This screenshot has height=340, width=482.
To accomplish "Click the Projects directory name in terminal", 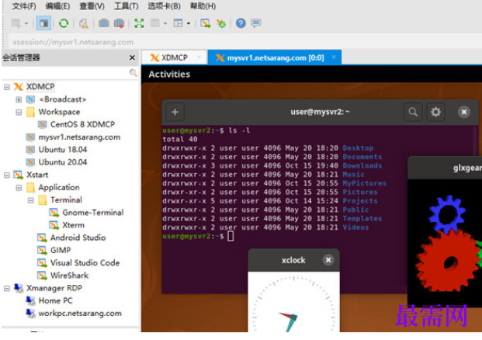I will coord(360,201).
